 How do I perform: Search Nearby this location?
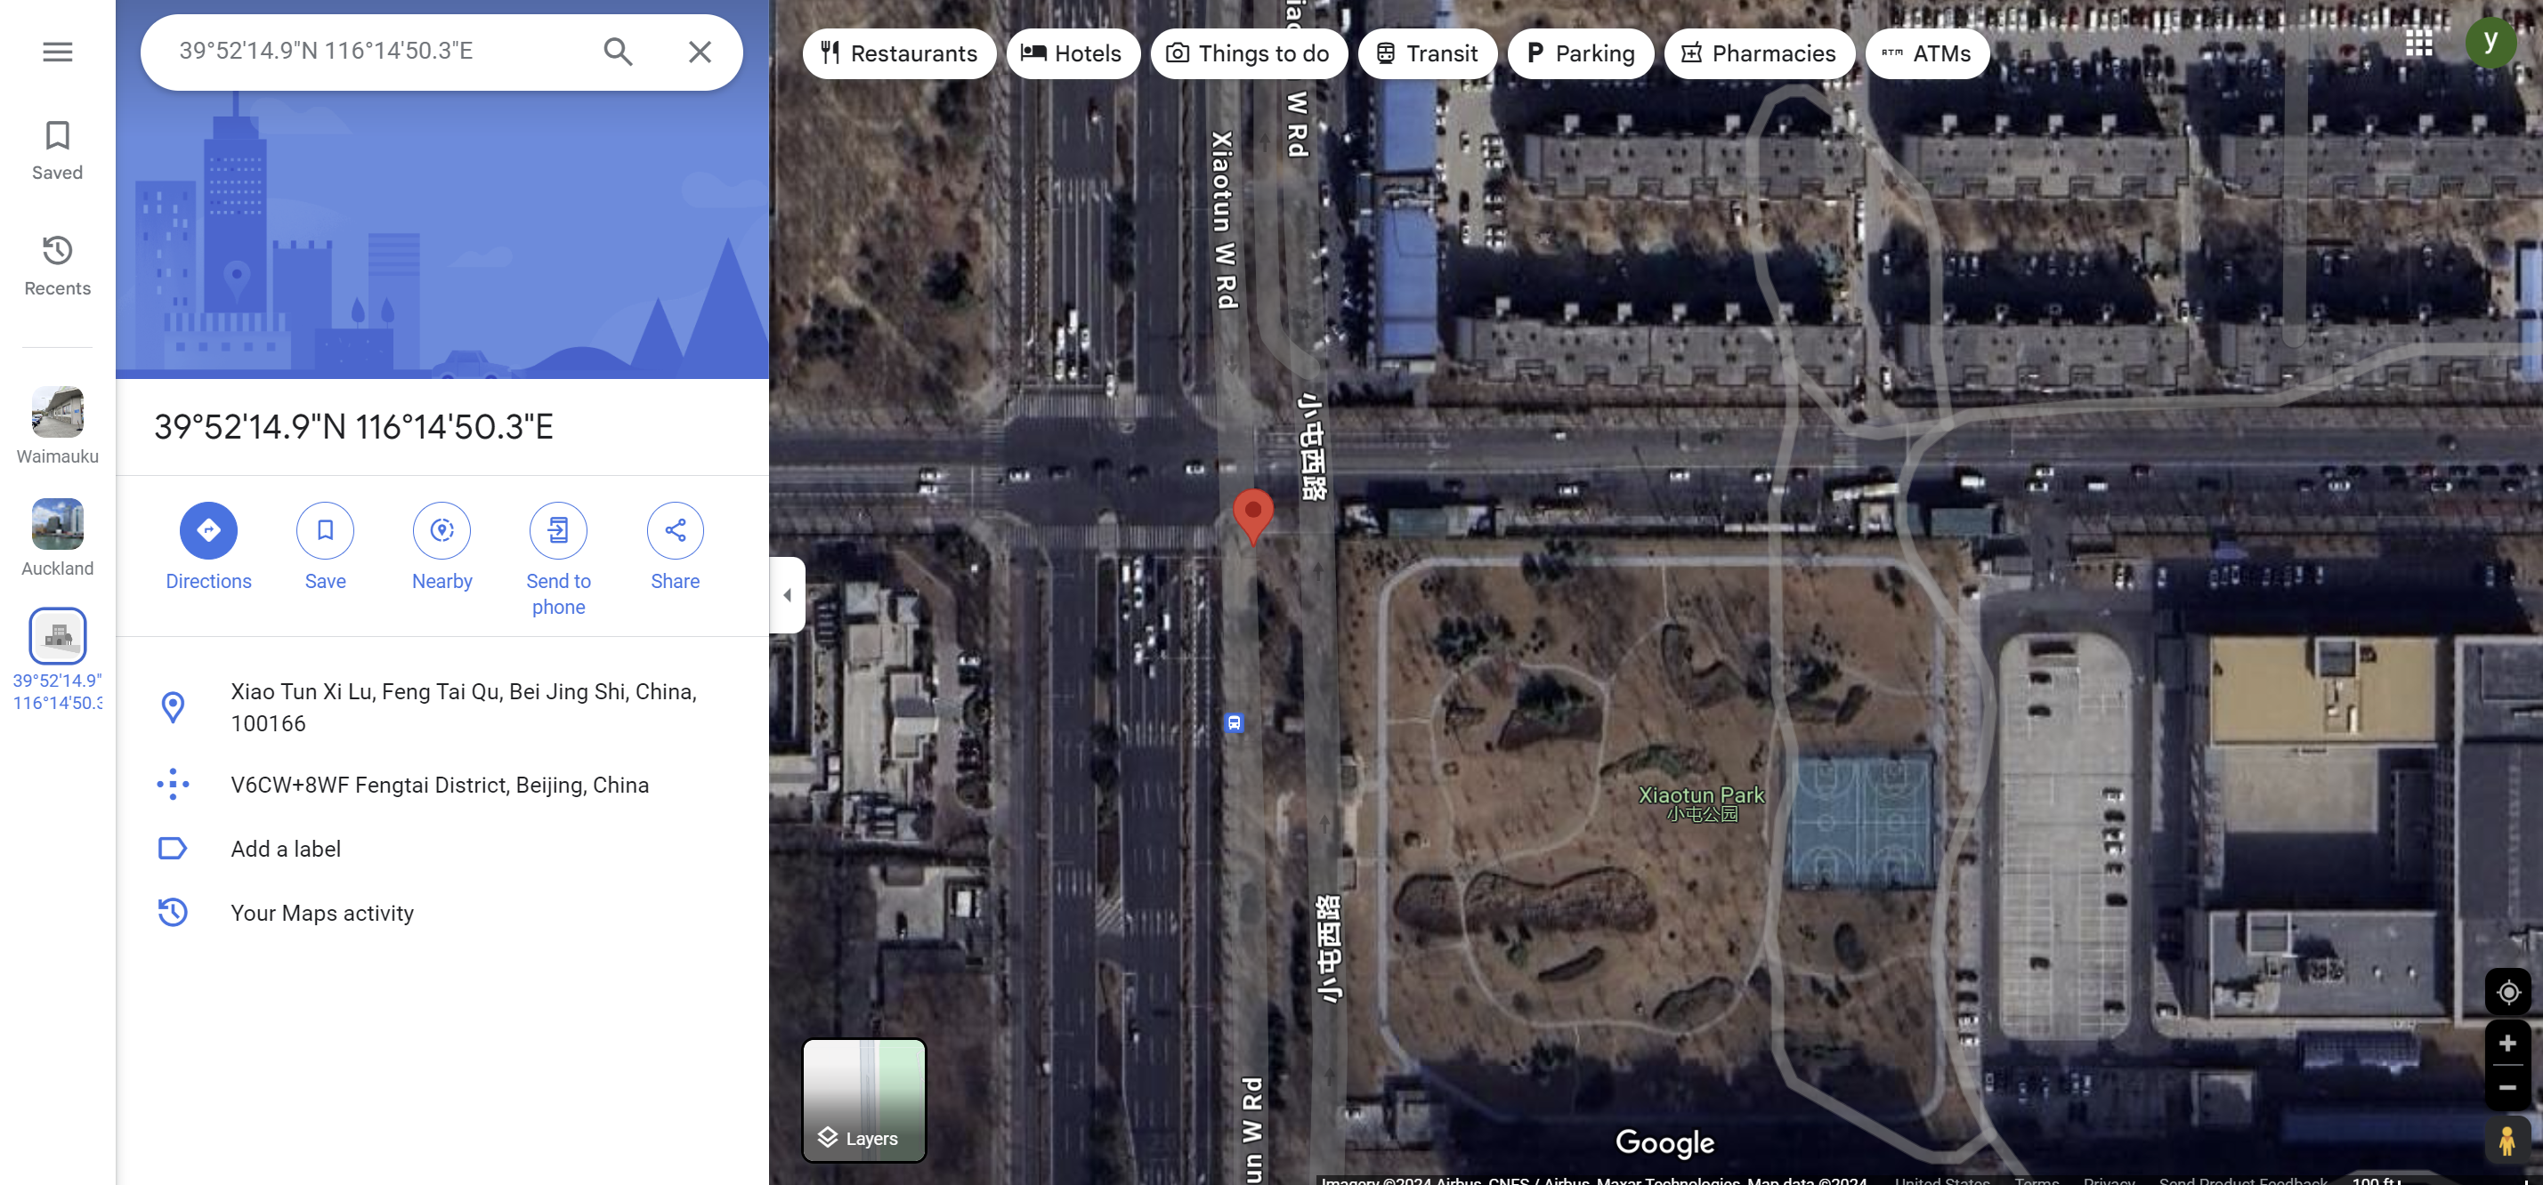click(x=441, y=546)
